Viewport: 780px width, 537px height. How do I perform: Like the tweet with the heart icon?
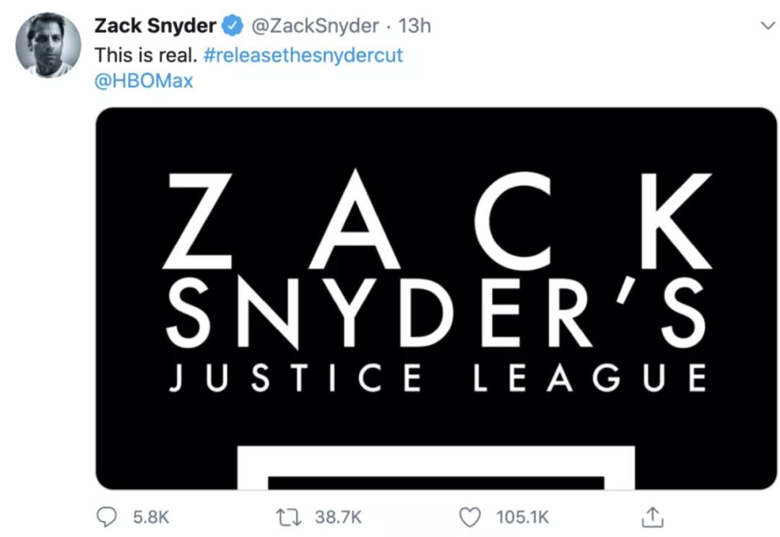pyautogui.click(x=469, y=516)
